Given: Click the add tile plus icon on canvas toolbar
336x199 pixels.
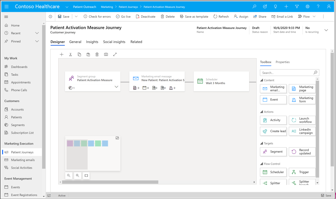Looking at the screenshot, I should click(62, 54).
